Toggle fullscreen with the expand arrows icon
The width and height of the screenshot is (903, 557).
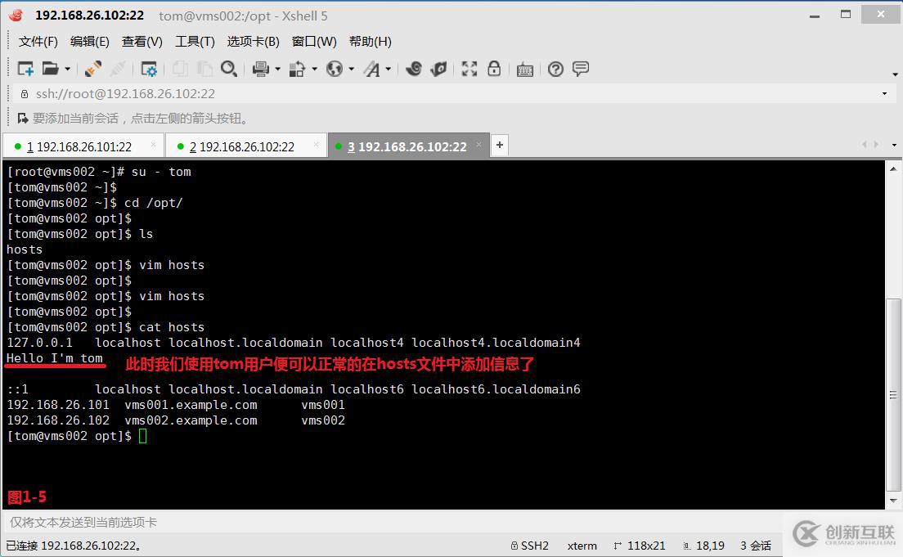469,70
